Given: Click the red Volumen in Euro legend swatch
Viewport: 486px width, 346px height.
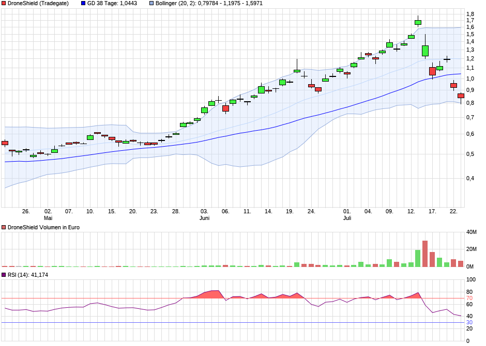Looking at the screenshot, I should [4, 227].
